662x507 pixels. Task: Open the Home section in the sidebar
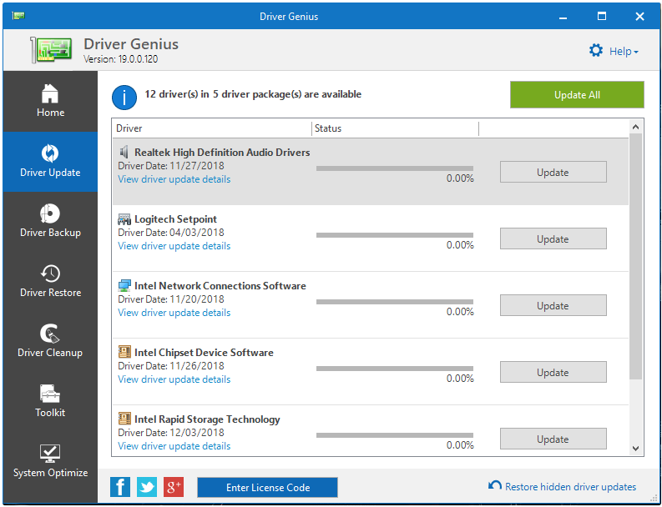50,101
